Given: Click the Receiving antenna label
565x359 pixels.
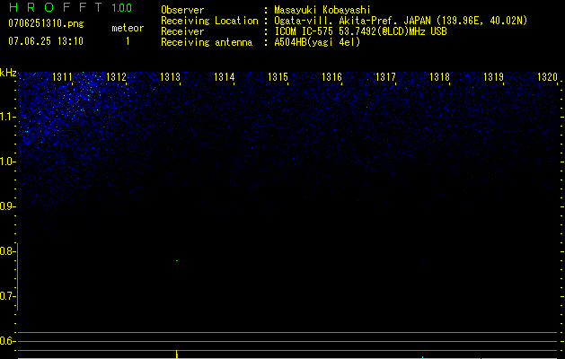Looking at the screenshot, I should (x=207, y=42).
